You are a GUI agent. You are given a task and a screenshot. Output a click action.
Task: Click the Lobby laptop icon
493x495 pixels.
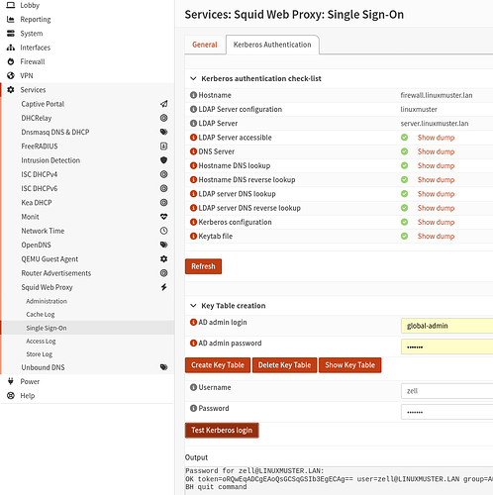click(x=11, y=5)
